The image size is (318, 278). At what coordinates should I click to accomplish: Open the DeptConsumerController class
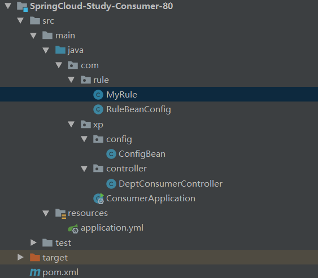click(171, 184)
